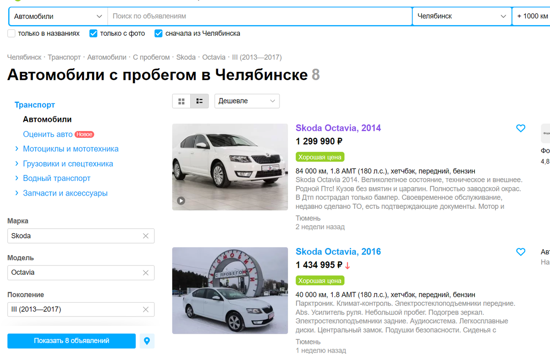Open the Дешевле sorting dropdown

[247, 101]
